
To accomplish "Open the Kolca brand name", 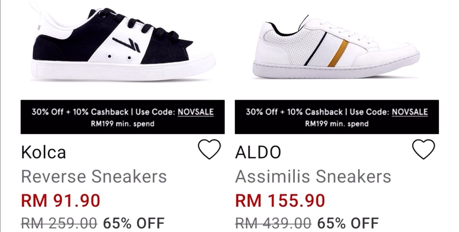I will pos(44,153).
